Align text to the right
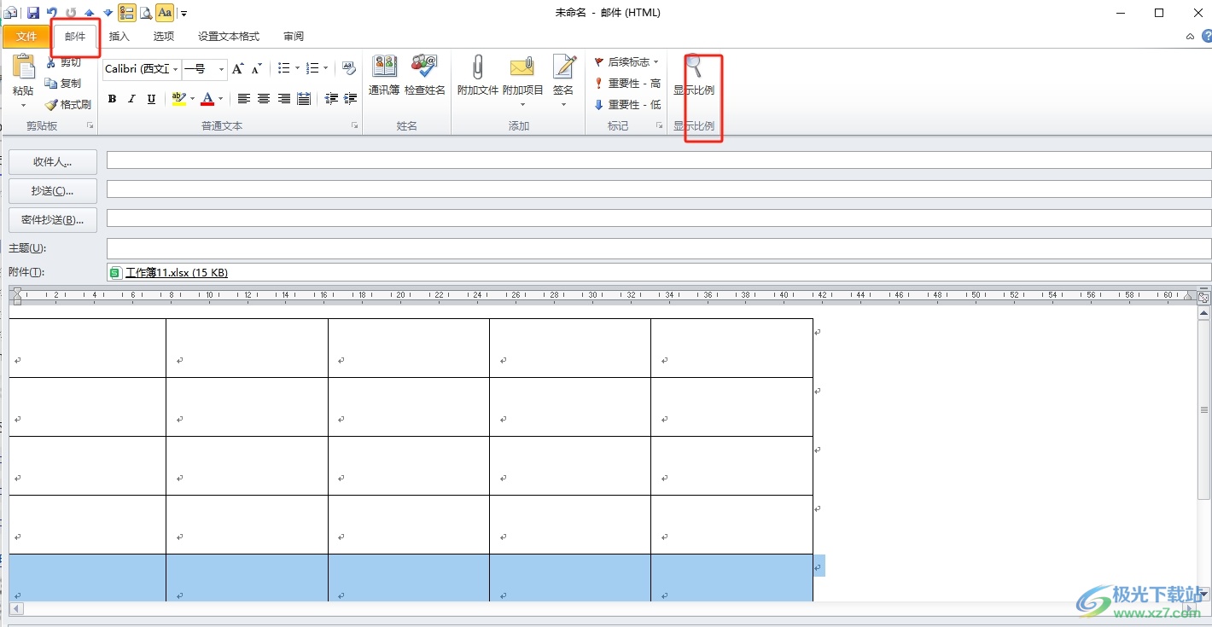The width and height of the screenshot is (1212, 627). pyautogui.click(x=284, y=99)
